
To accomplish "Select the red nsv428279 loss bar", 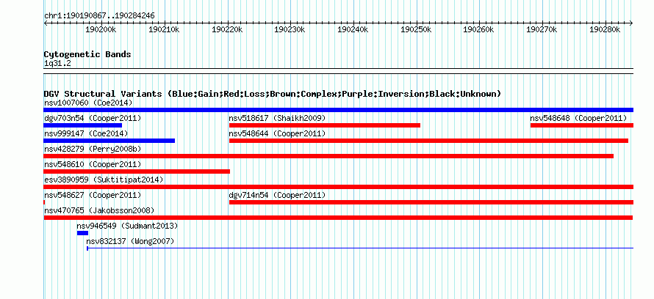I will click(328, 156).
